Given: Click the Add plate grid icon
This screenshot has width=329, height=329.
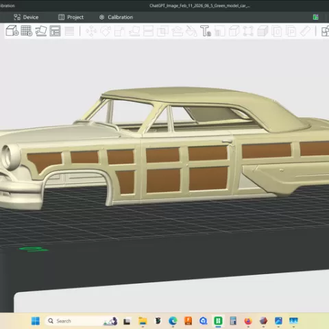Looking at the screenshot, I should tap(27, 31).
